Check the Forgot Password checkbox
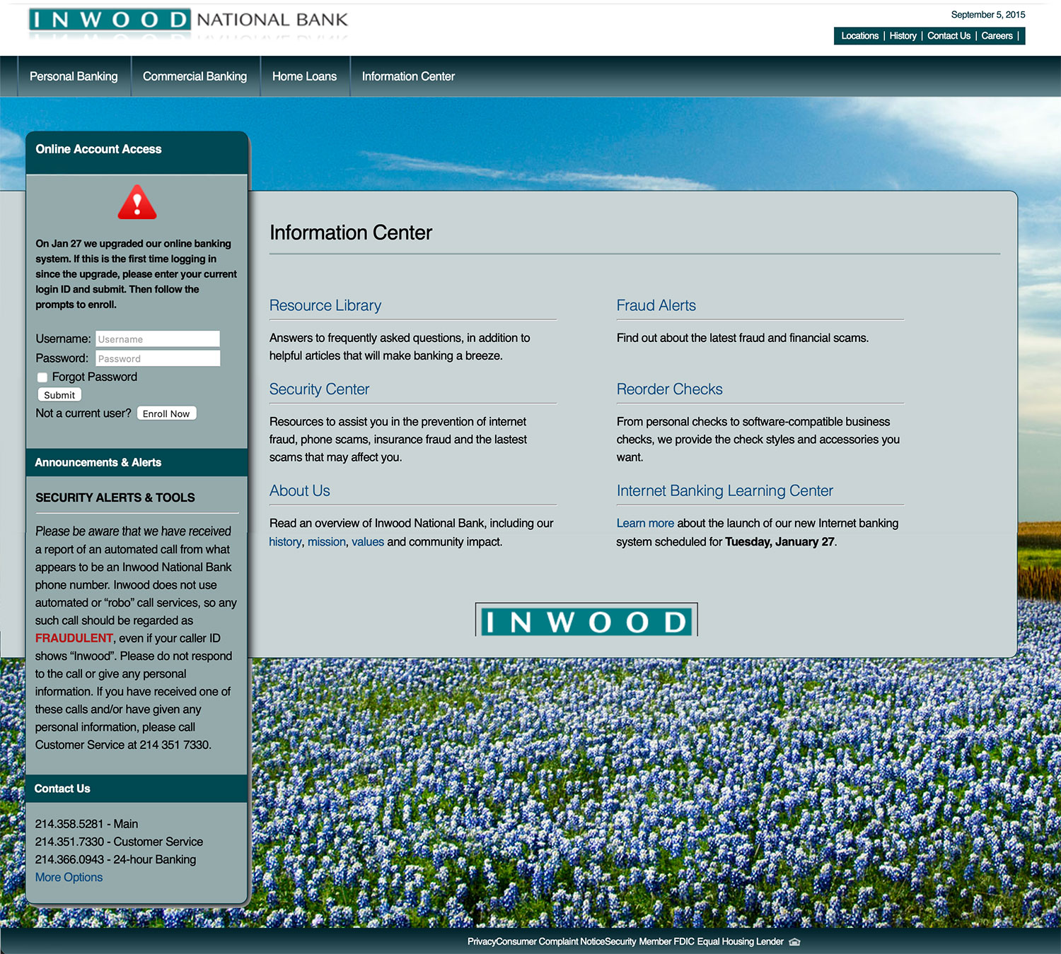 tap(42, 377)
